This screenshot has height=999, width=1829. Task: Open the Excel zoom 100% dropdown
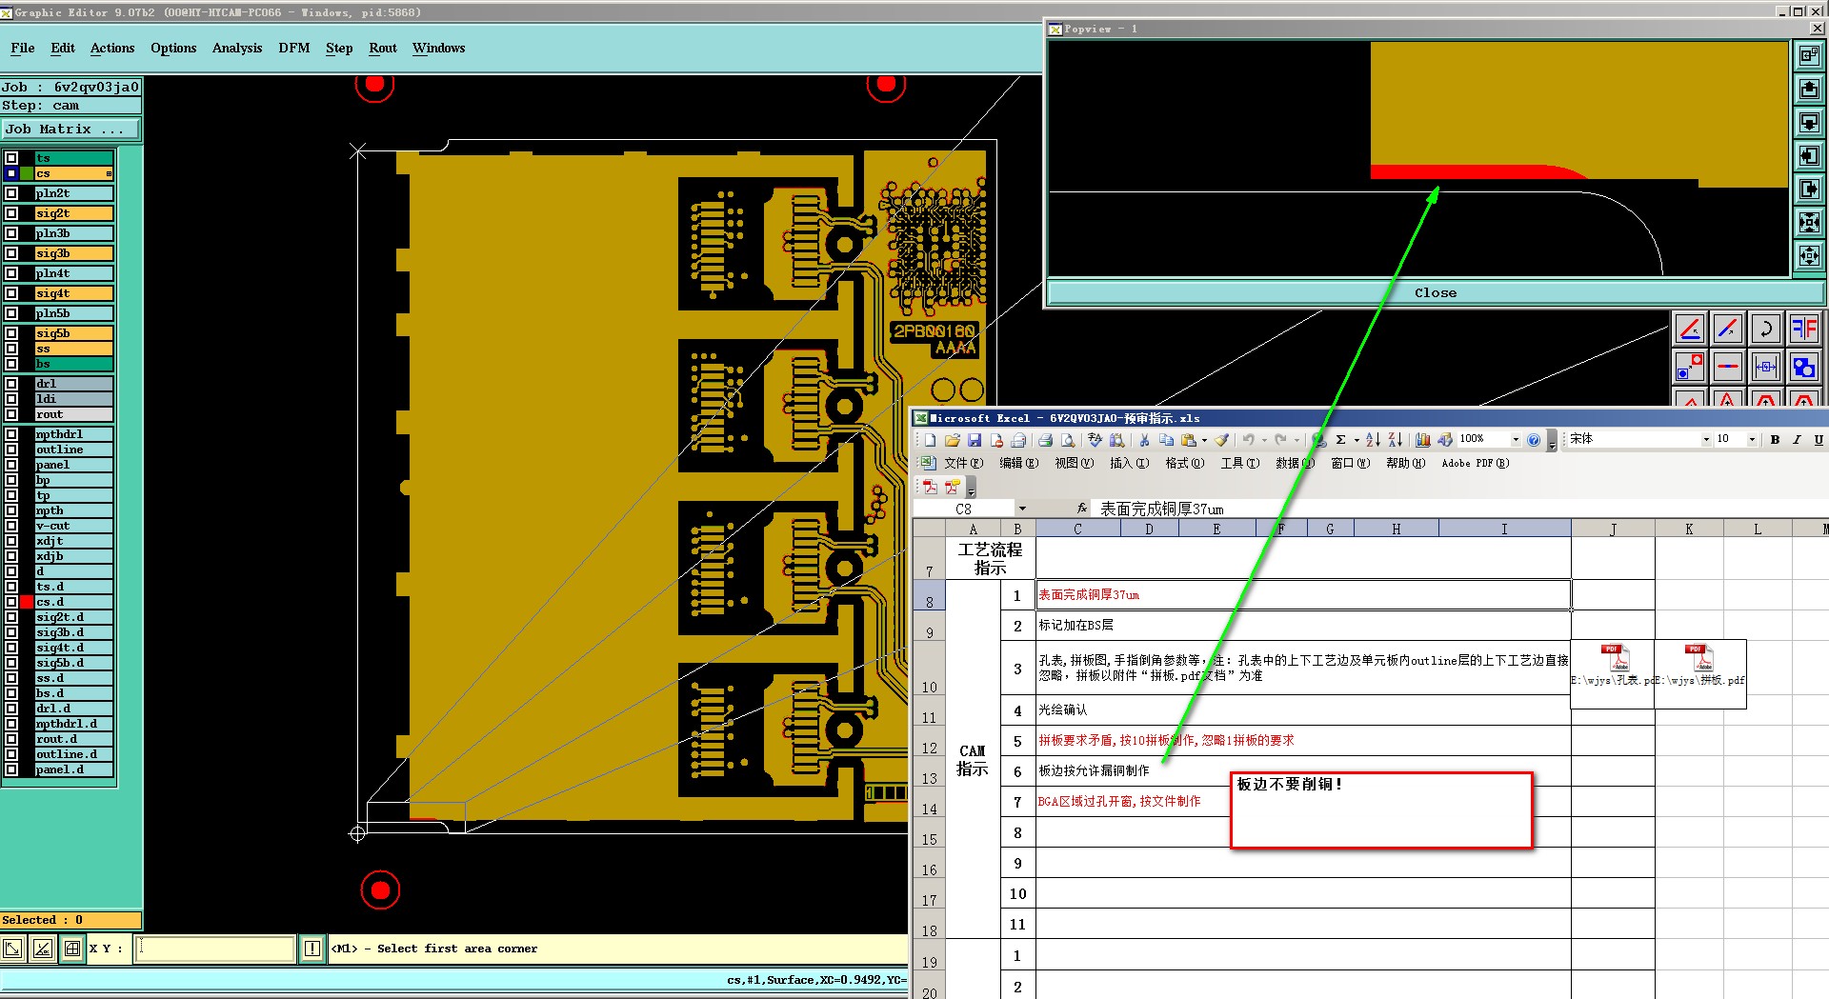[1516, 440]
